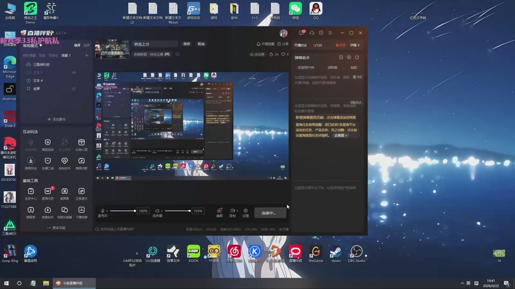Click stream title input 铁血上分
515x289 pixels.
point(154,44)
